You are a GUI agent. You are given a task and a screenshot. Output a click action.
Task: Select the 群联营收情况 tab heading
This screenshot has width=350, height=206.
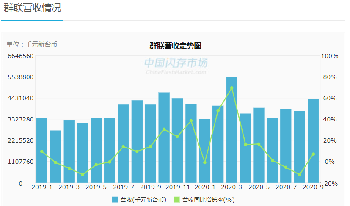click(32, 8)
